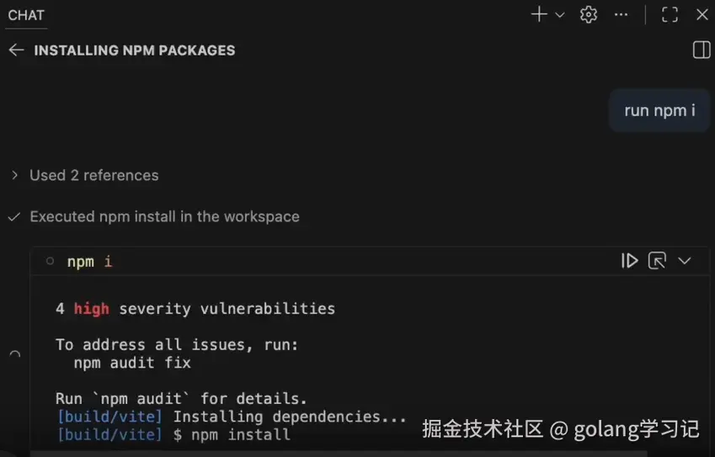The width and height of the screenshot is (715, 457).
Task: Go back using the left arrow
Action: 15,50
